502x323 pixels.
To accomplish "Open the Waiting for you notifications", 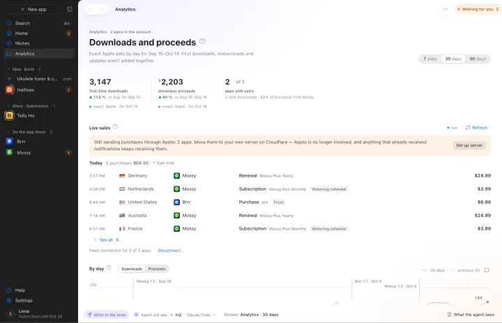I will click(478, 9).
